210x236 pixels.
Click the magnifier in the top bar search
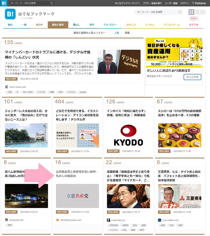[52, 3]
